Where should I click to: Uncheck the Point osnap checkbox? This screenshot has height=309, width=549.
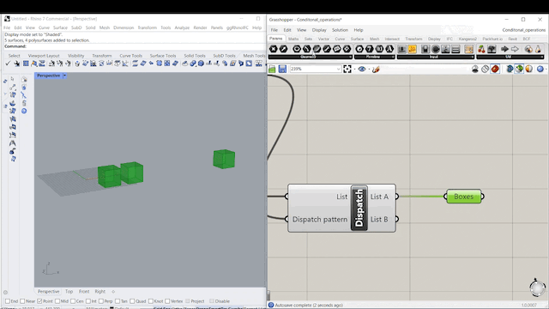(39, 301)
